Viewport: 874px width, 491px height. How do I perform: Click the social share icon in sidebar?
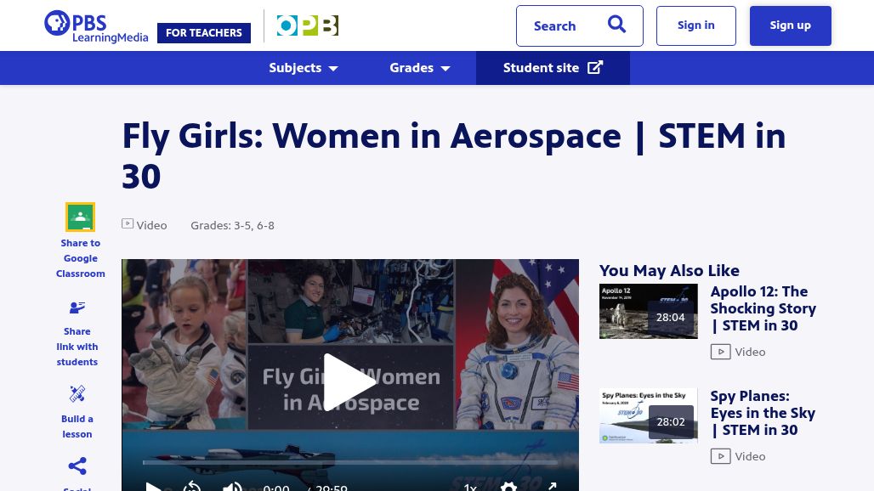pos(77,466)
